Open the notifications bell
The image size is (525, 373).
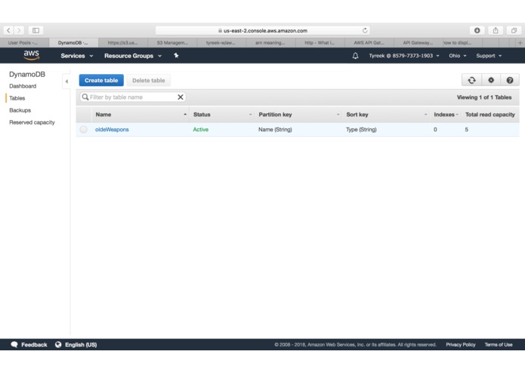(x=355, y=56)
